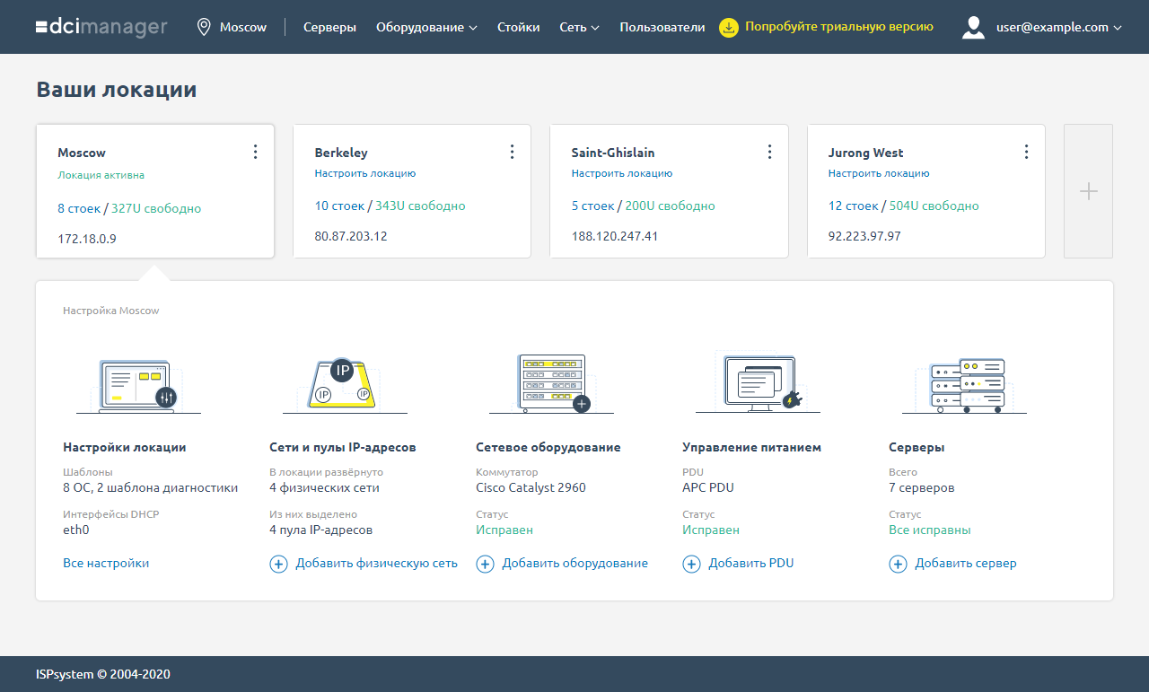Go to the Серверы menu item

(329, 27)
